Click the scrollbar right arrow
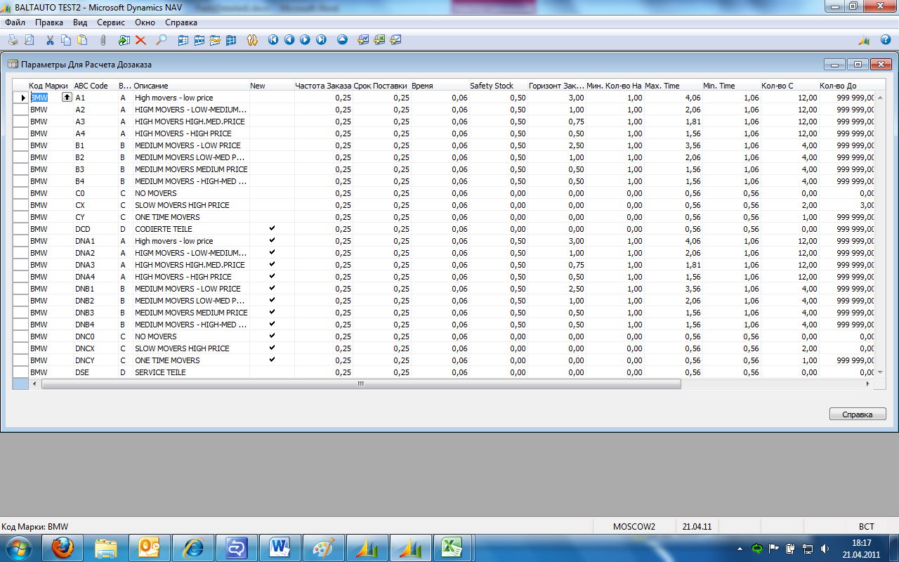Viewport: 899px width, 562px height. 868,384
